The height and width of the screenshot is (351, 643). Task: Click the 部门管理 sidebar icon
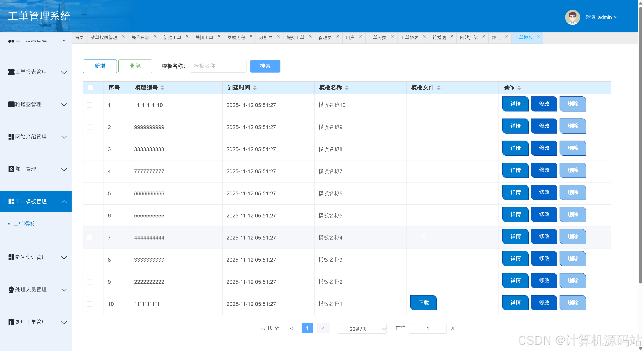click(x=11, y=169)
